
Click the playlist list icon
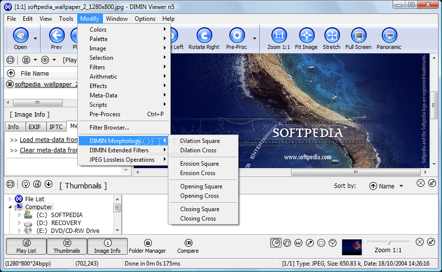(26, 60)
